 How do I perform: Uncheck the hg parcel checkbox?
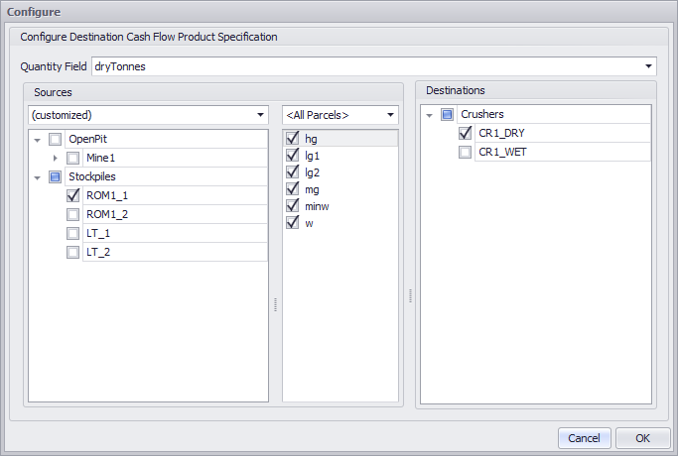[292, 139]
